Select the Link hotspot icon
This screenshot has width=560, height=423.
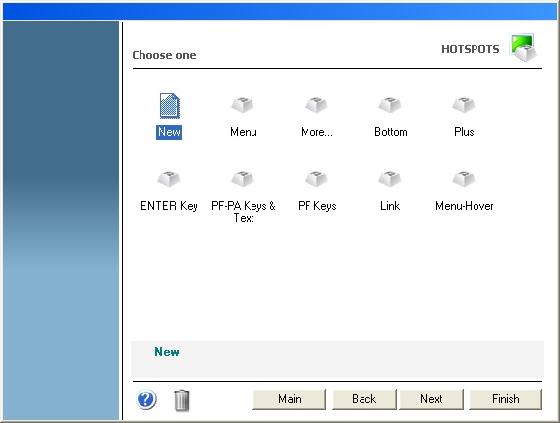point(390,179)
